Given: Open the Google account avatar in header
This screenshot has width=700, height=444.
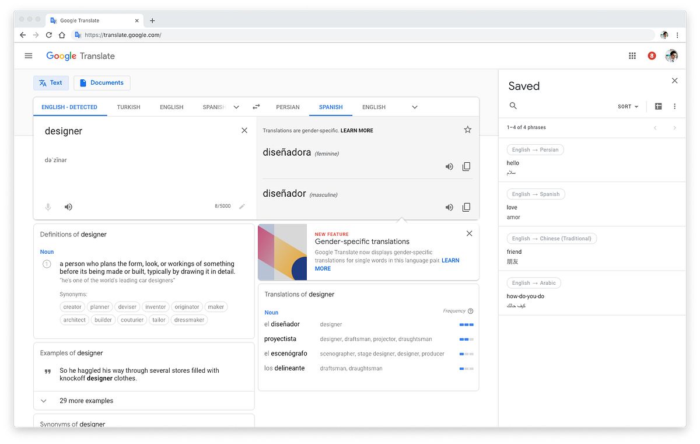Looking at the screenshot, I should click(x=671, y=56).
